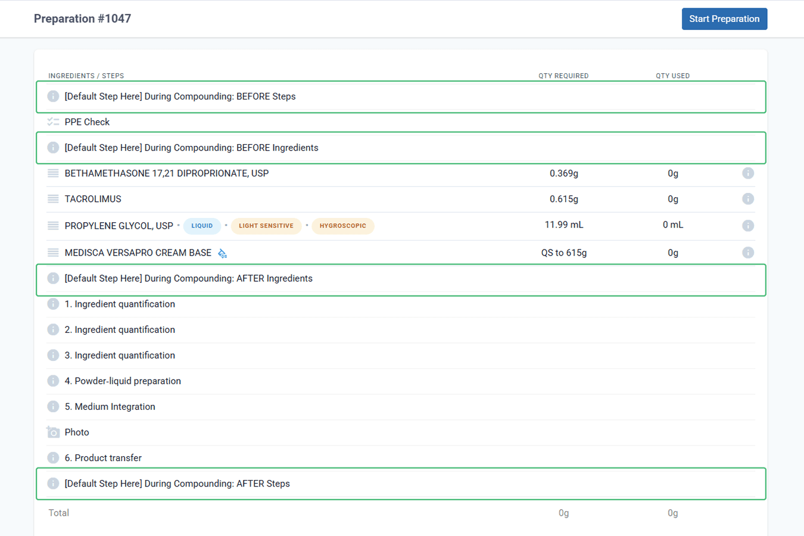Click info icon beside BEFORE Steps default step
Screen dimensions: 804x536
(x=53, y=96)
